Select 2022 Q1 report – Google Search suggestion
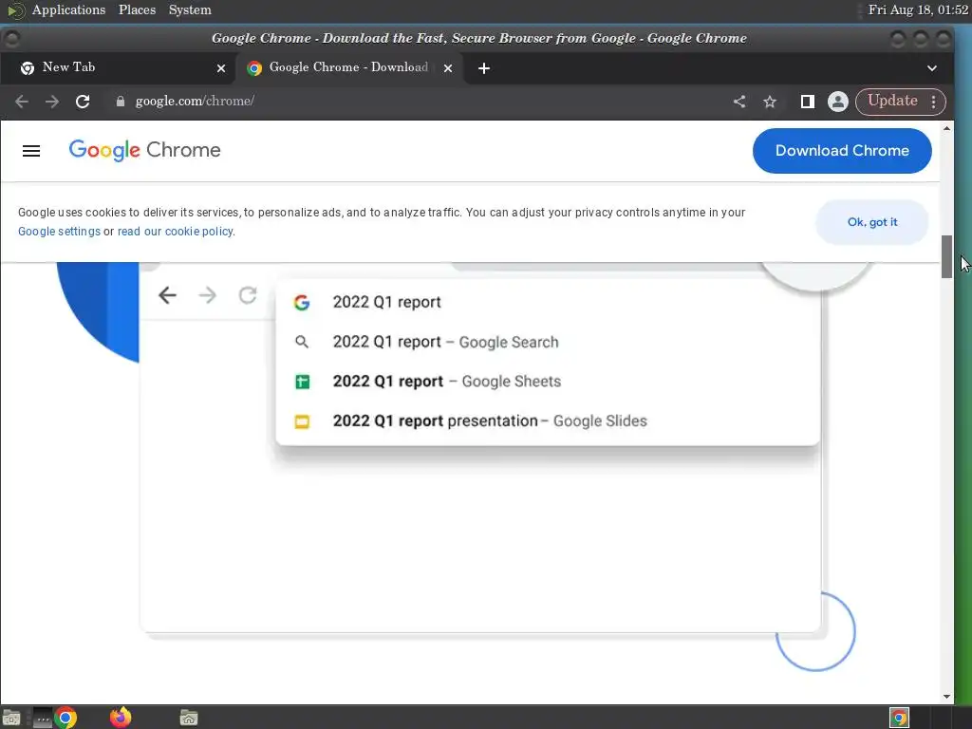This screenshot has height=729, width=972. coord(548,342)
